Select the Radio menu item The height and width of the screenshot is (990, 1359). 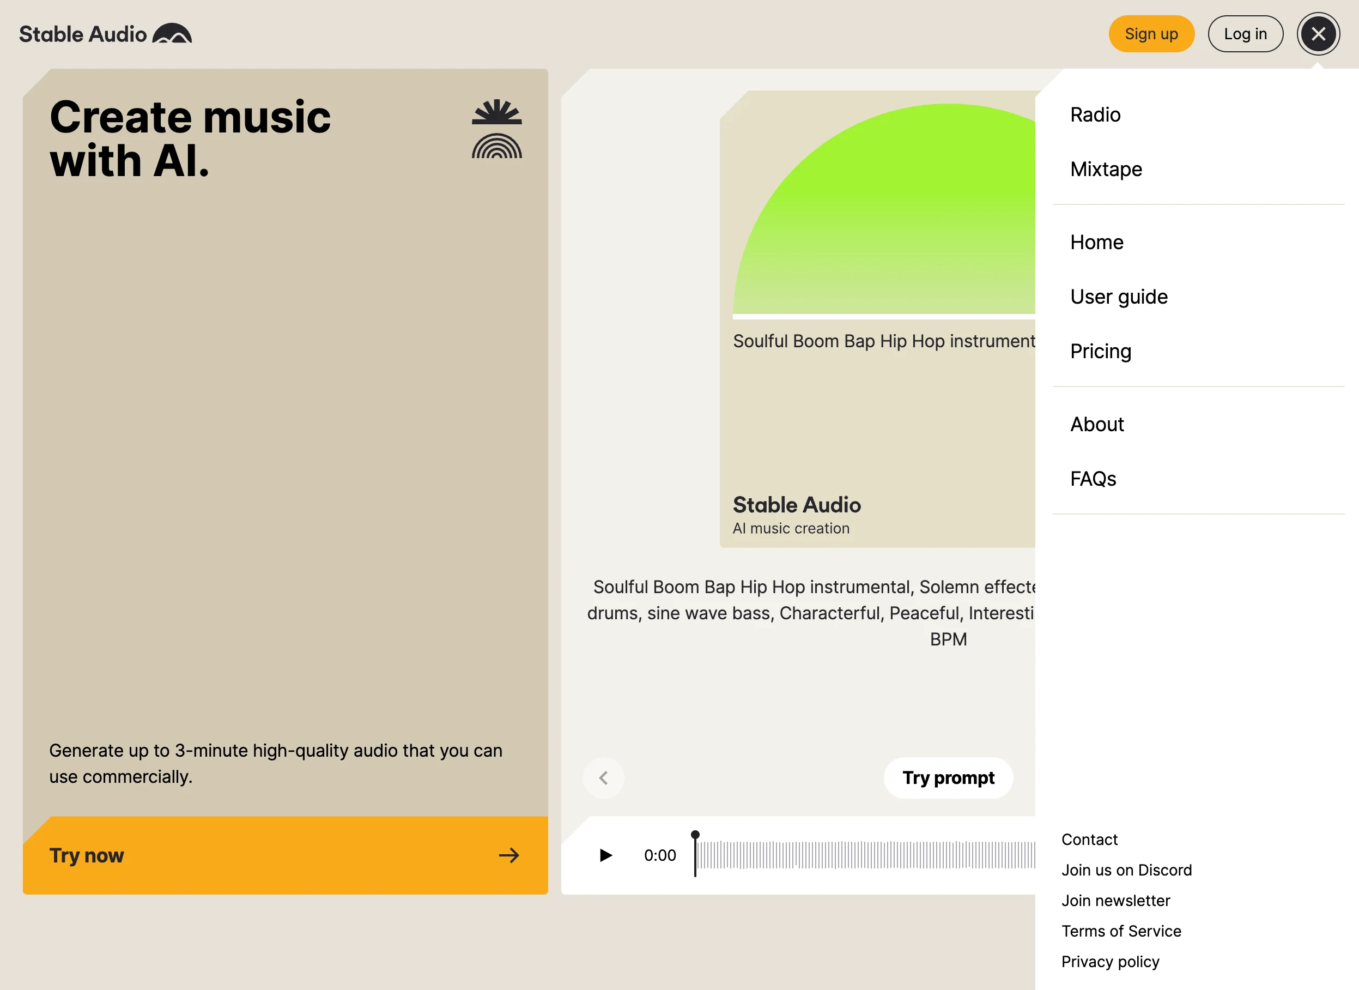click(x=1094, y=115)
